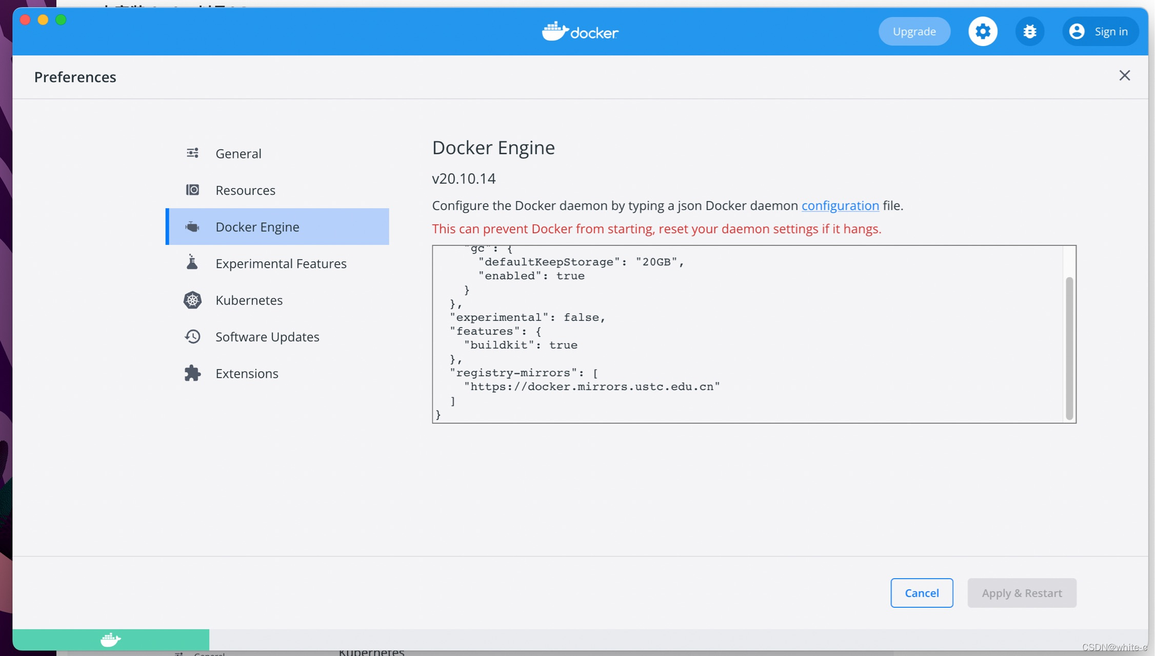Viewport: 1155px width, 656px height.
Task: Click the whale icon in bottom status bar
Action: coord(110,639)
